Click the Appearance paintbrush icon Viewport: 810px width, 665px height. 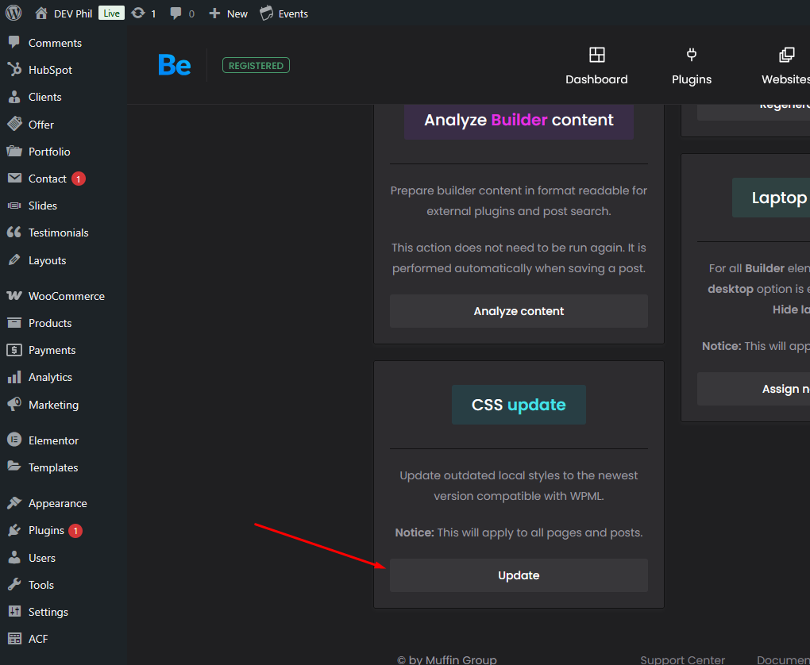pyautogui.click(x=14, y=503)
